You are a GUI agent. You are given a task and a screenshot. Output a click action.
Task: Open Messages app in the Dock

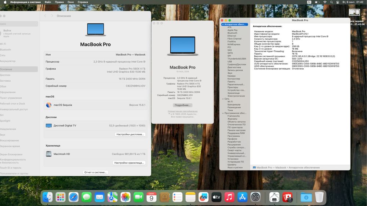tap(86, 197)
